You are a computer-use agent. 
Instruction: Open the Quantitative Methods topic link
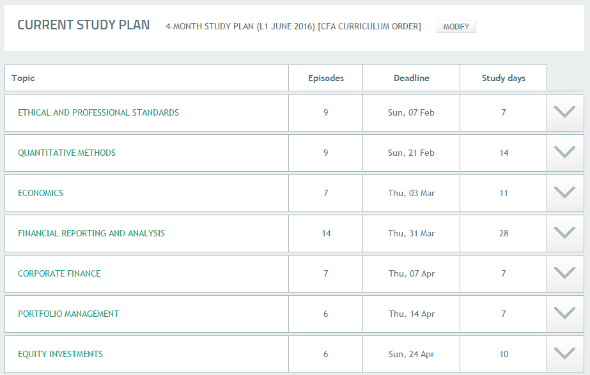66,153
